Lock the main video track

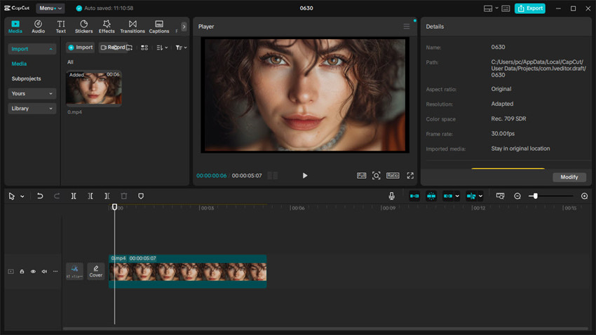22,271
